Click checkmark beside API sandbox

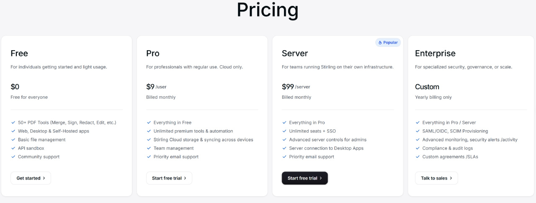click(13, 148)
